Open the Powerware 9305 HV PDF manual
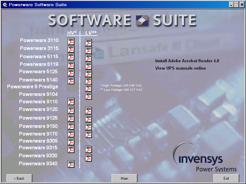The width and height of the screenshot is (246, 184). (x=71, y=141)
